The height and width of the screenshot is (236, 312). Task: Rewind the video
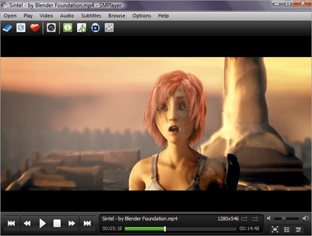coord(27,223)
